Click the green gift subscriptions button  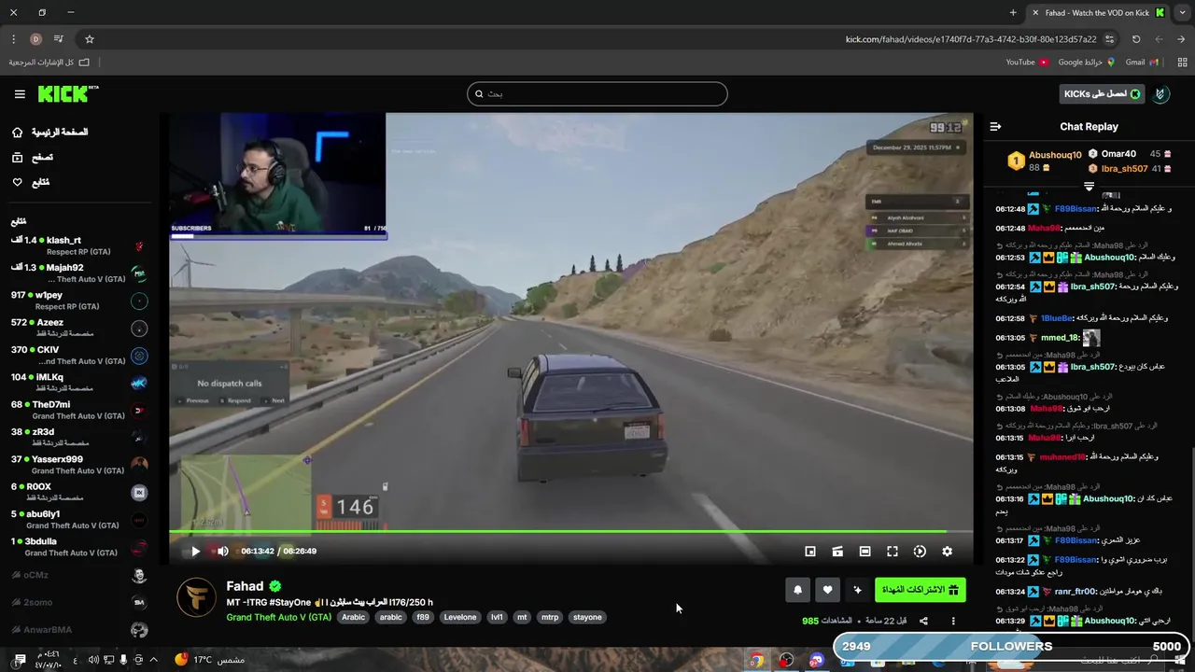[x=920, y=590]
